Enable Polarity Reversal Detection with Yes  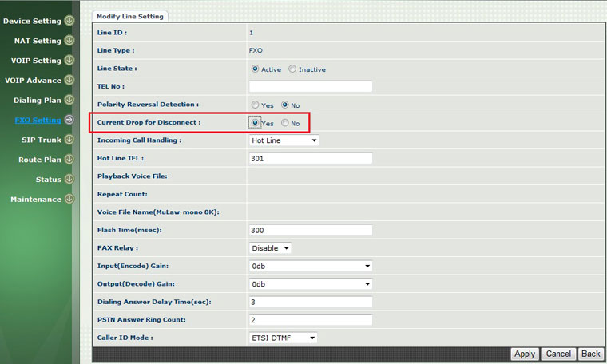(x=255, y=105)
